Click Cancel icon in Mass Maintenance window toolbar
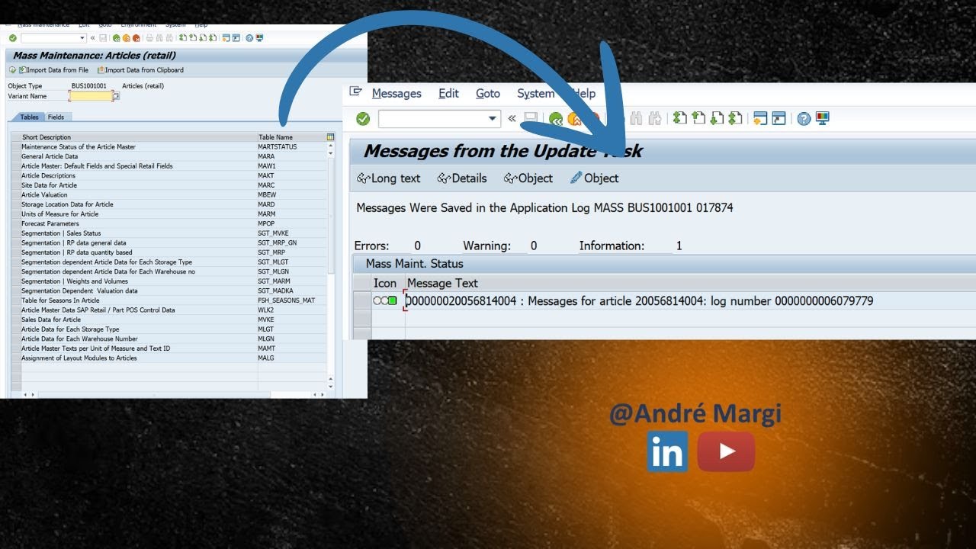The height and width of the screenshot is (549, 976). 136,38
